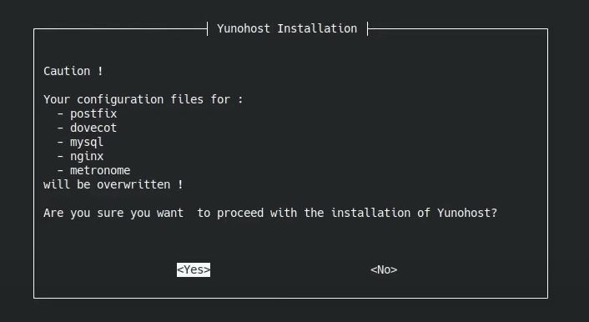Viewport: 589px width, 322px height.
Task: Click the dash bullet before nginx
Action: click(x=60, y=156)
